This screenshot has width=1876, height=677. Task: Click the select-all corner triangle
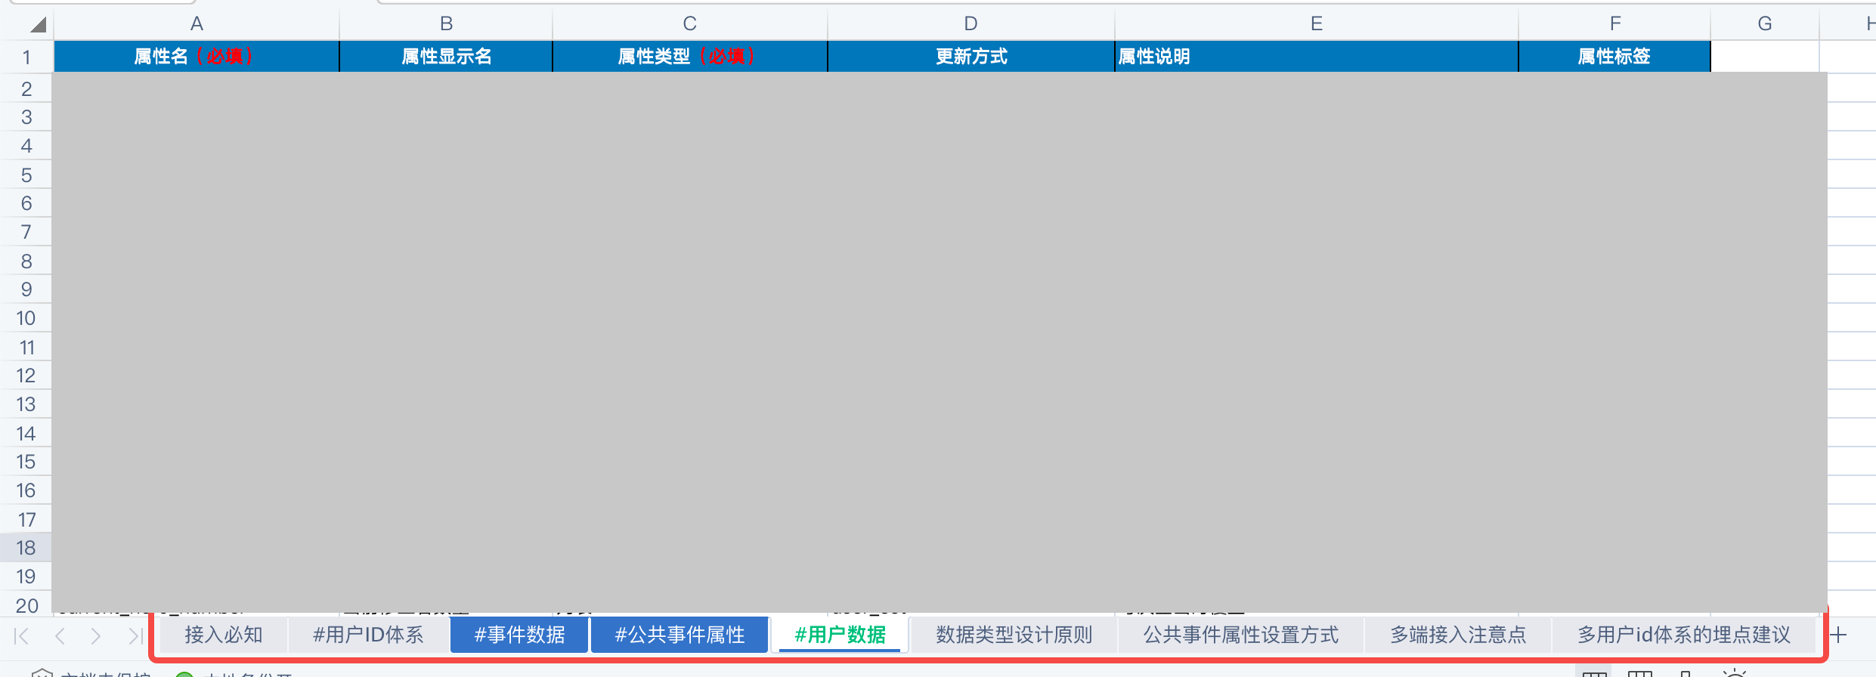click(x=38, y=25)
